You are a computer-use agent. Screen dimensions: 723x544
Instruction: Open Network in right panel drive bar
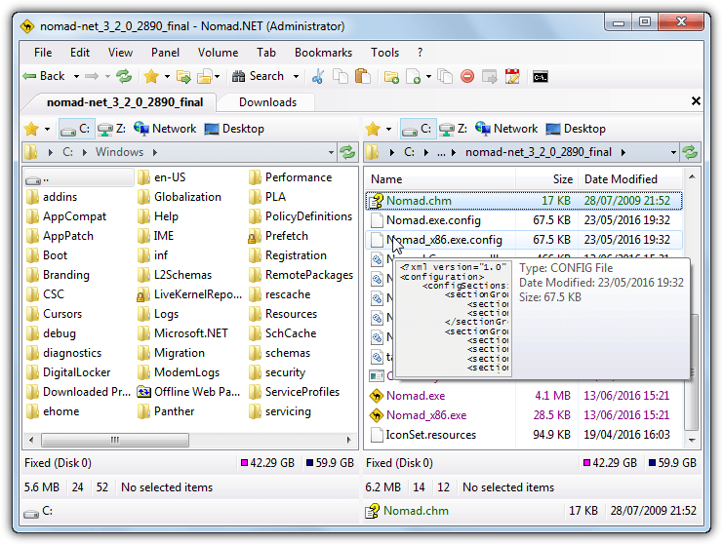[x=506, y=129]
